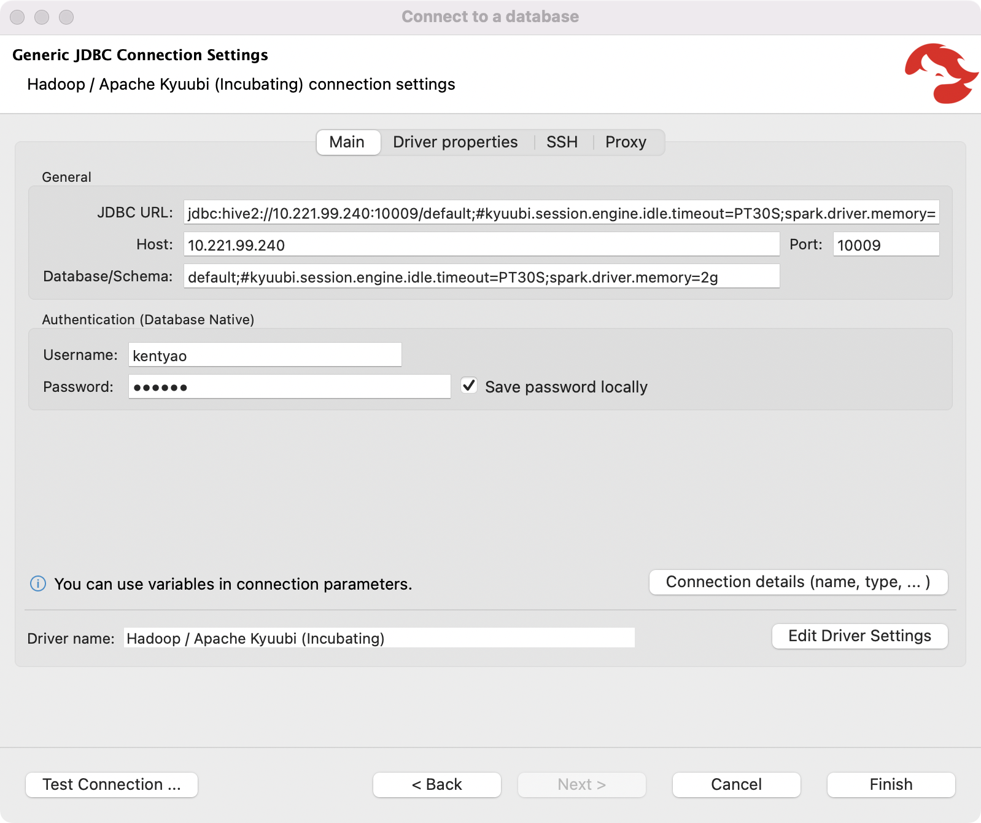Click the 'Generic JDBC Connection Settings' heading

click(x=140, y=55)
